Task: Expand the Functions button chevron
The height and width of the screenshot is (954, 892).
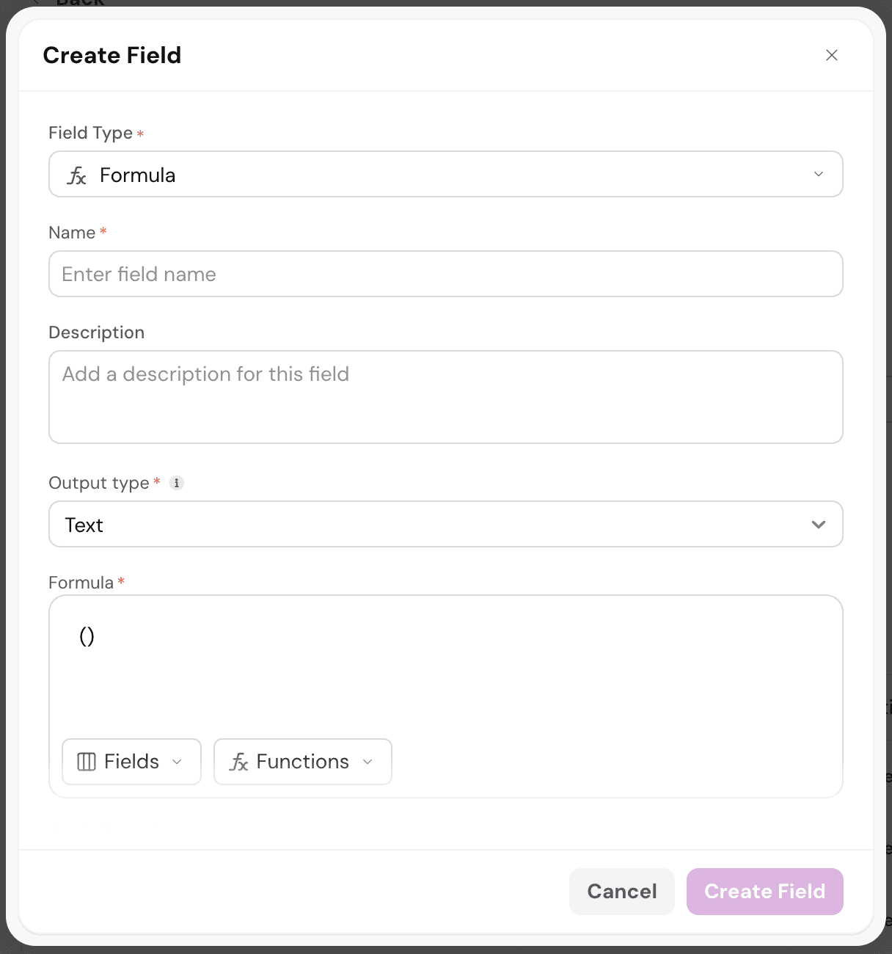Action: point(368,762)
